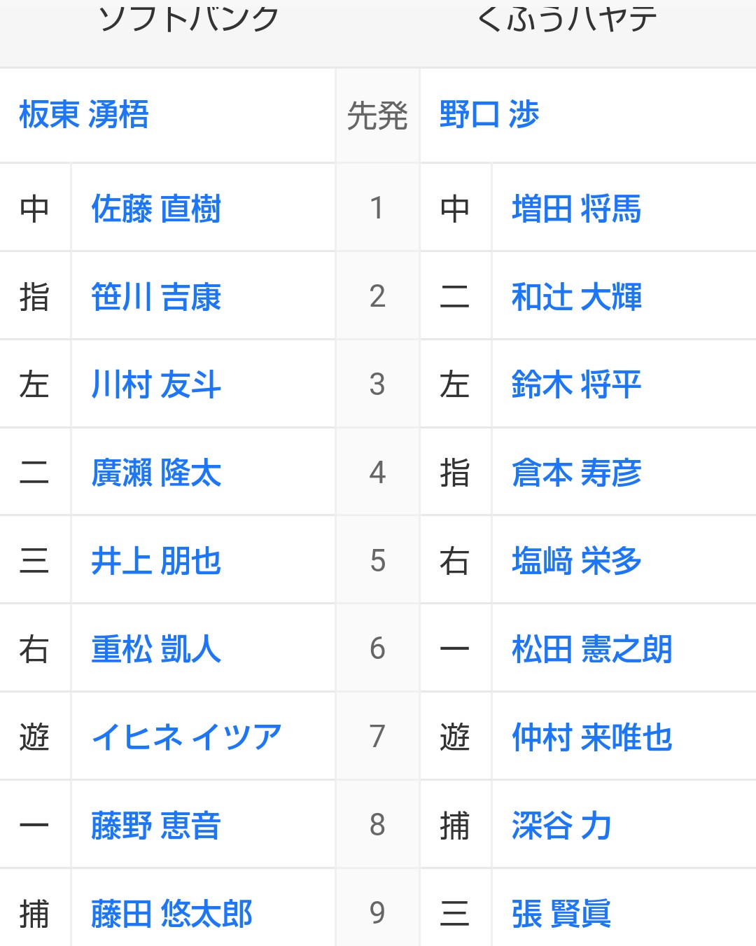Open 張 賢眞 third baseman profile

[561, 913]
